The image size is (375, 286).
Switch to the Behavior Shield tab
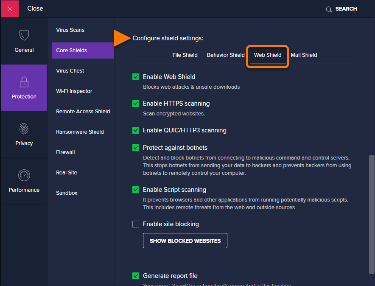(226, 55)
